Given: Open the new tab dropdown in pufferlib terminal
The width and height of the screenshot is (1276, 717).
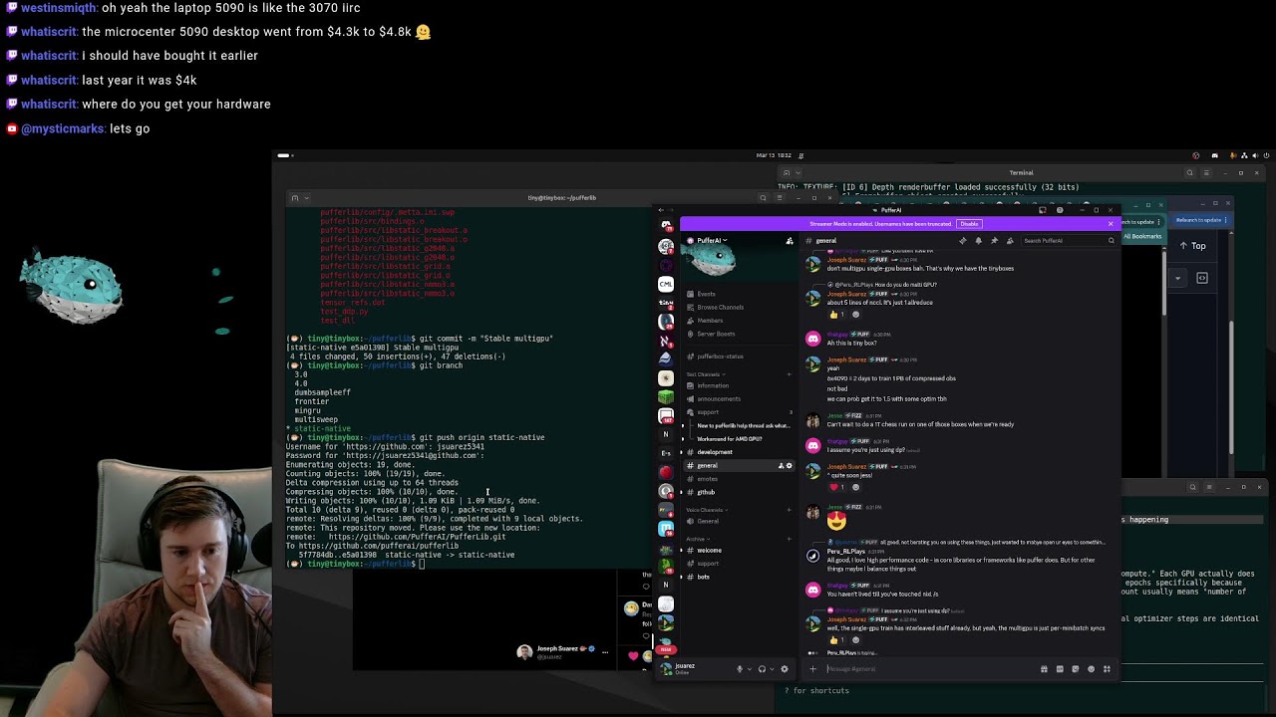Looking at the screenshot, I should [306, 198].
